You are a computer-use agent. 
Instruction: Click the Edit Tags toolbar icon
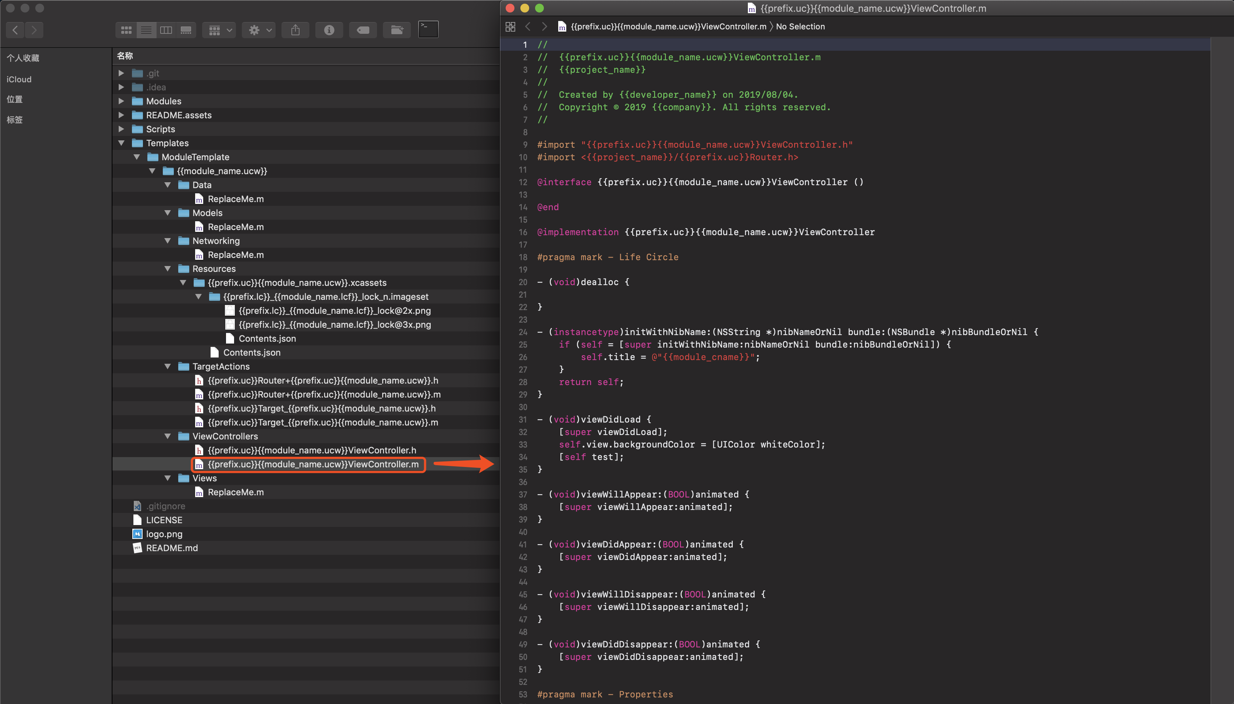click(363, 30)
